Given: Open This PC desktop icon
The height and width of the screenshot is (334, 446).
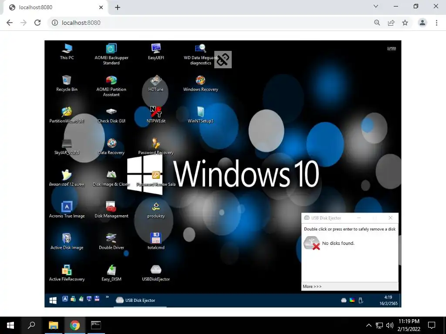Looking at the screenshot, I should click(x=67, y=51).
